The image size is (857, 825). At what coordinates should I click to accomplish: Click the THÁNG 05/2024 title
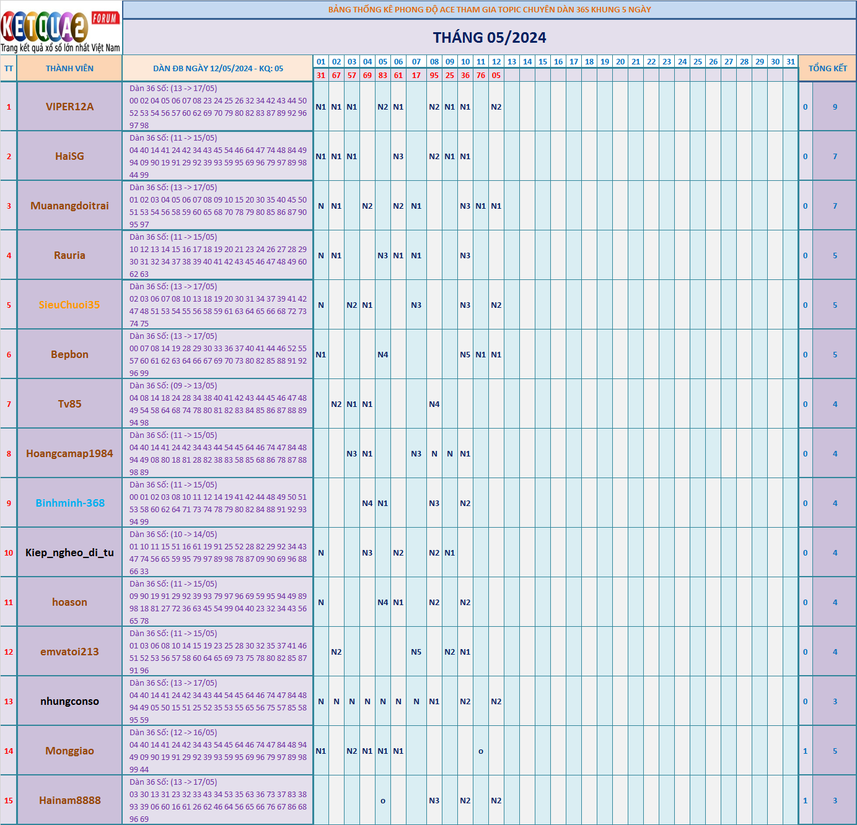click(x=489, y=38)
